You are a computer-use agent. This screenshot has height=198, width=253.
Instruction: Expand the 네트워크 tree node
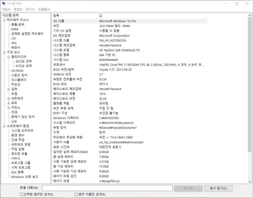[9, 98]
